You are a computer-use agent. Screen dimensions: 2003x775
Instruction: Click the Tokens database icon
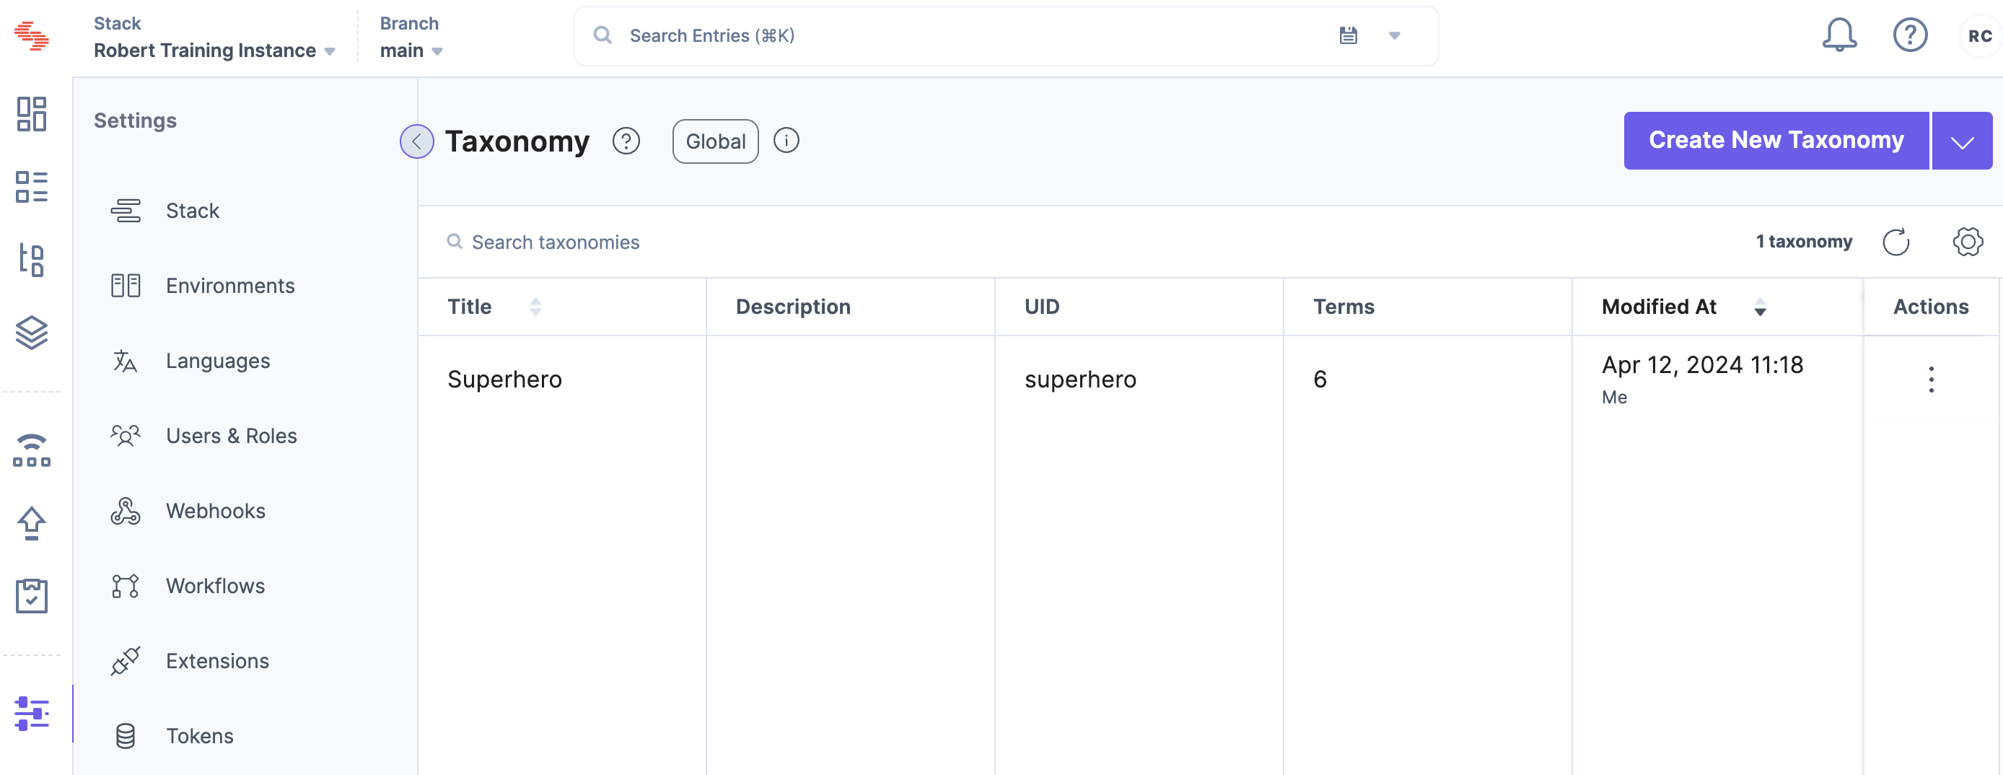(126, 735)
